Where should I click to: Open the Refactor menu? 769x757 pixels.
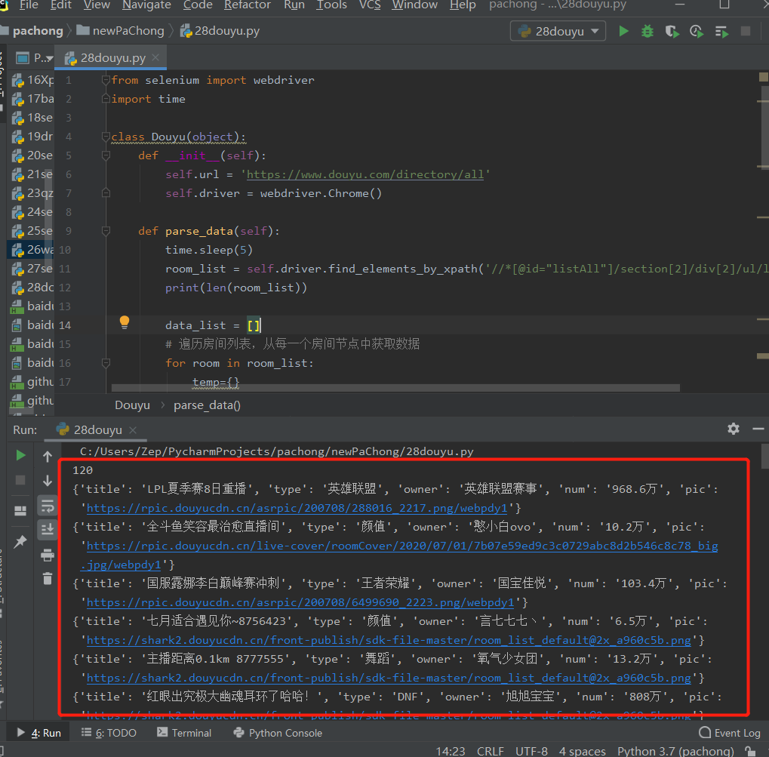248,5
